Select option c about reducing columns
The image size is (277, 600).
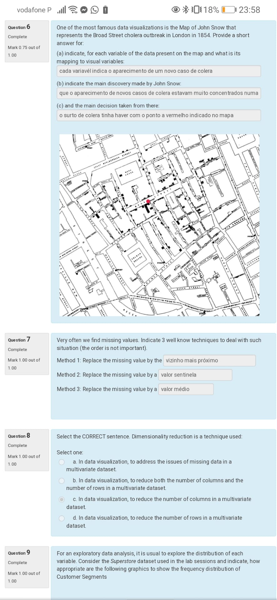tap(62, 499)
